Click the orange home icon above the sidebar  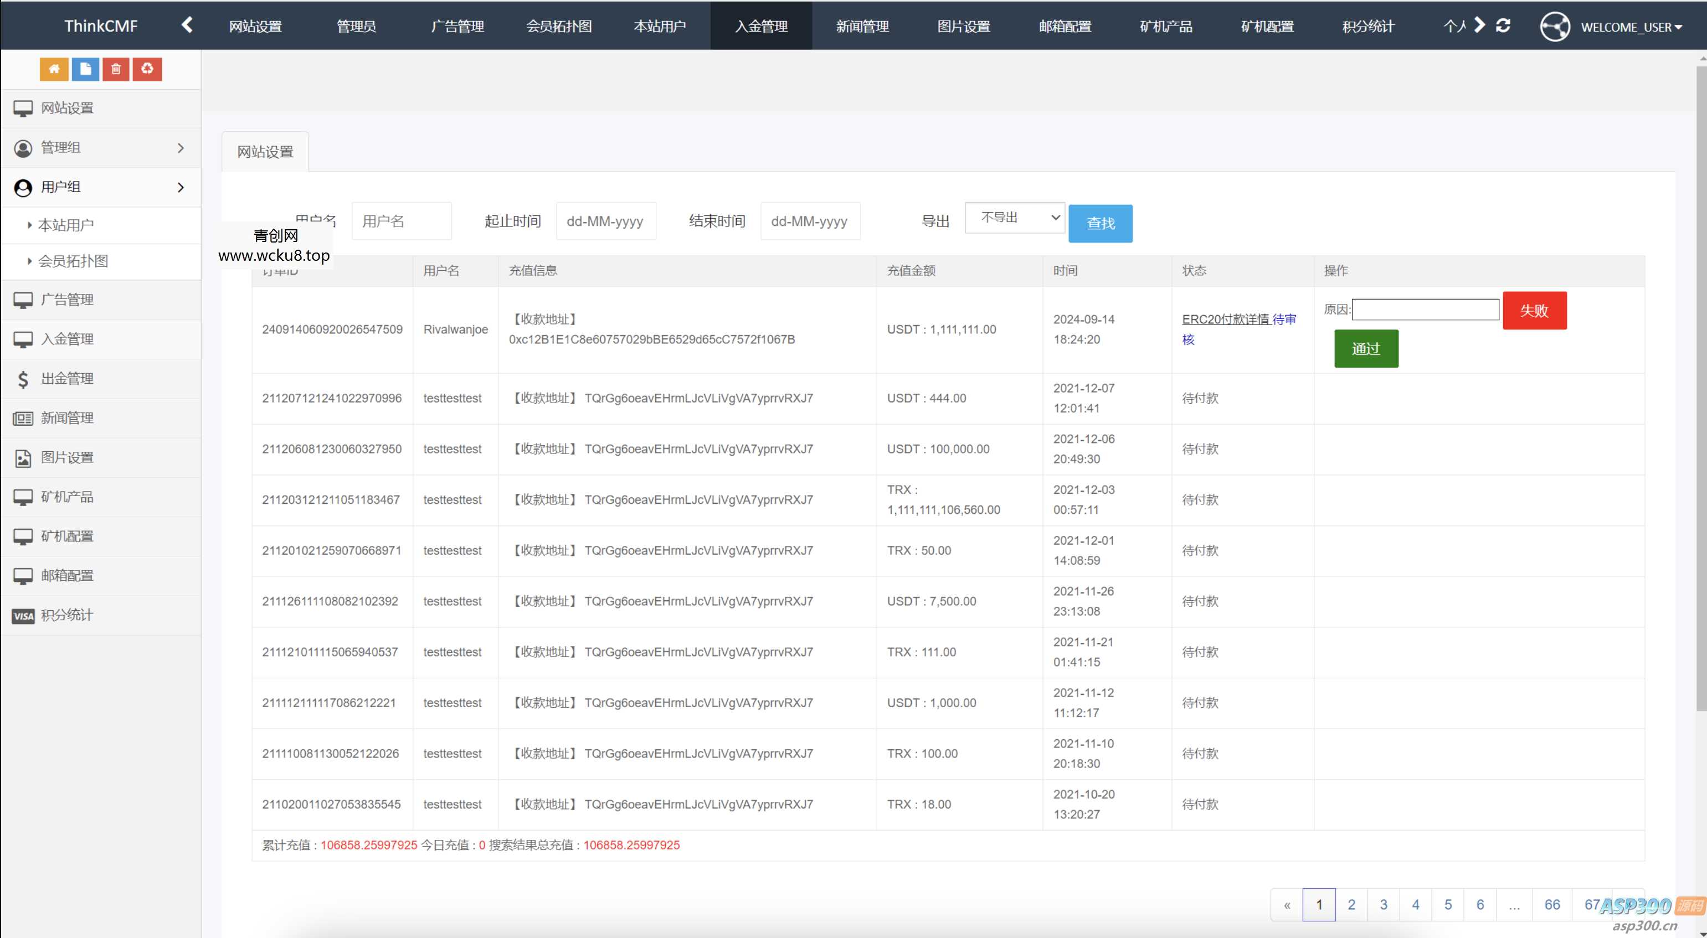click(x=54, y=69)
